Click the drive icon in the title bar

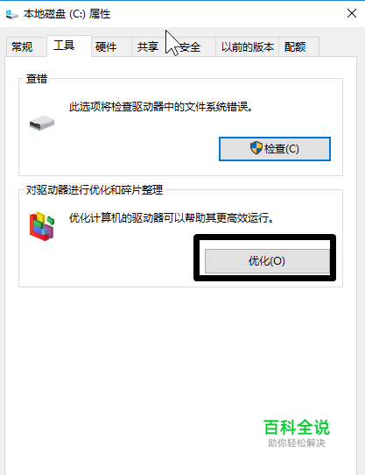pyautogui.click(x=11, y=14)
